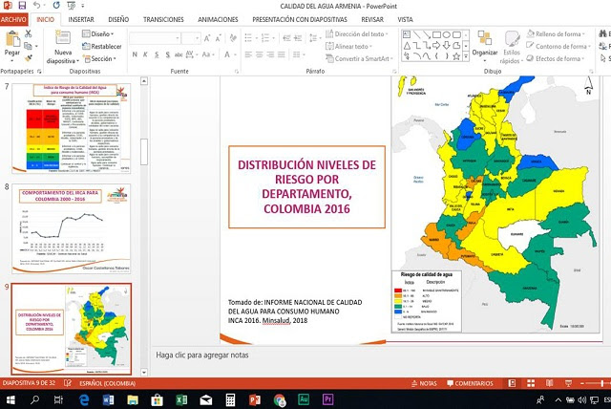Image resolution: width=611 pixels, height=409 pixels.
Task: Click the Nueva diapositiva icon
Action: (64, 38)
